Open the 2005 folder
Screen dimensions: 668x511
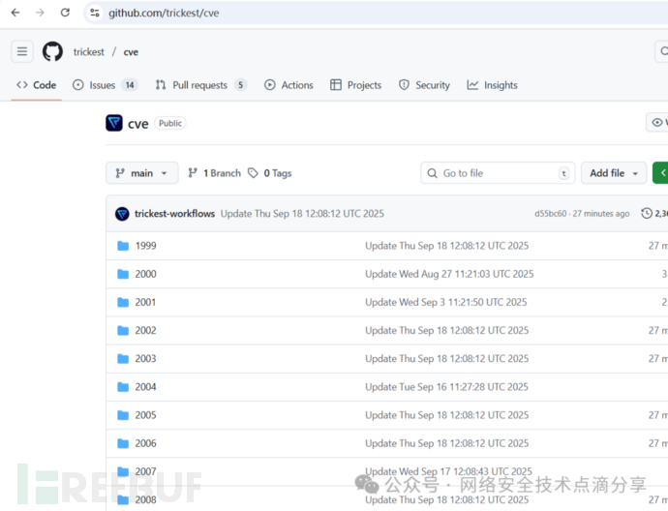pos(145,415)
